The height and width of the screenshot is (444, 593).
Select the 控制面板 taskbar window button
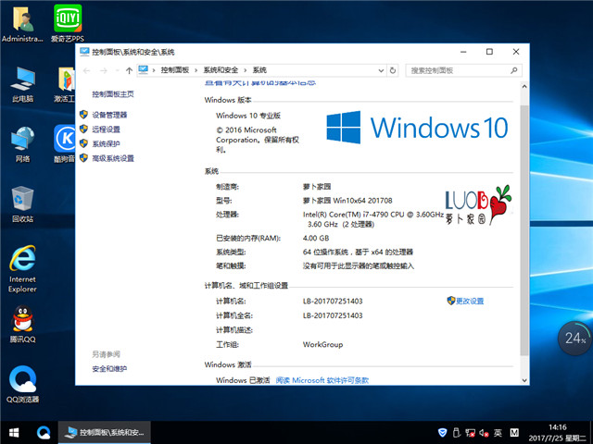(105, 433)
